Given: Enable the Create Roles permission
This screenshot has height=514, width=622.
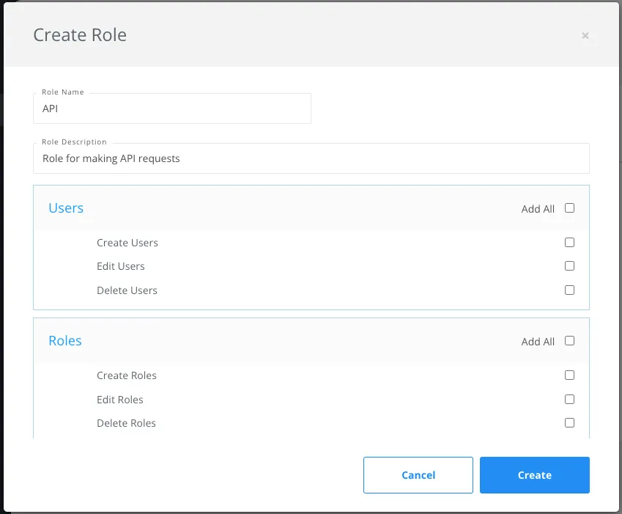Looking at the screenshot, I should point(569,375).
